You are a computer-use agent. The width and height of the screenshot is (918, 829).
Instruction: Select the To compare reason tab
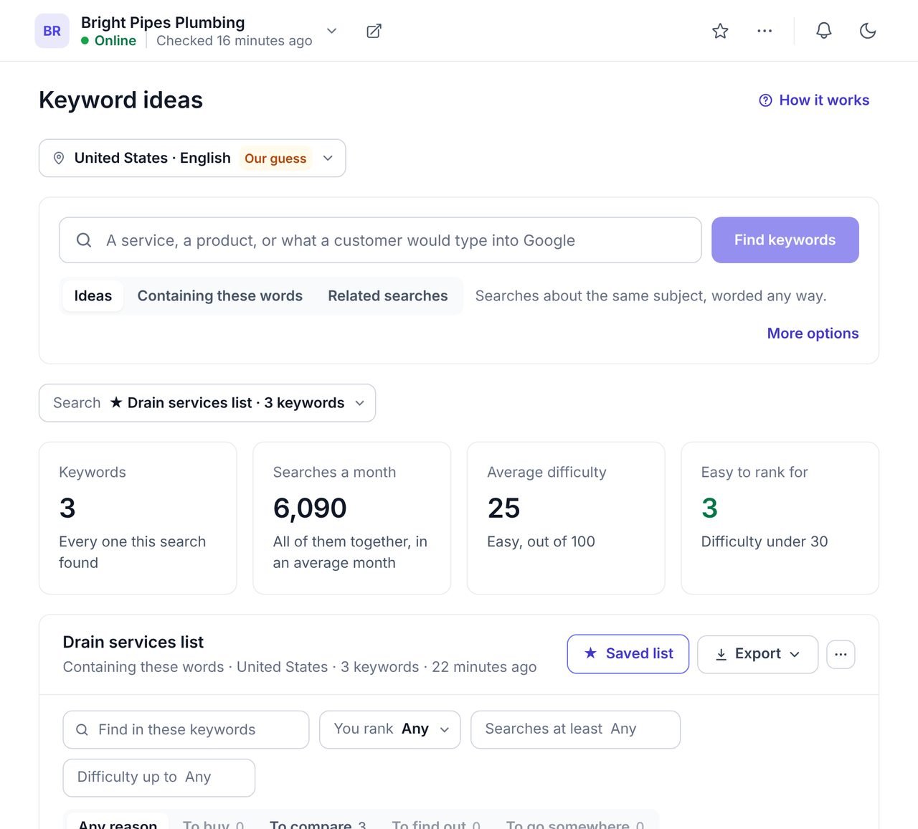(318, 825)
